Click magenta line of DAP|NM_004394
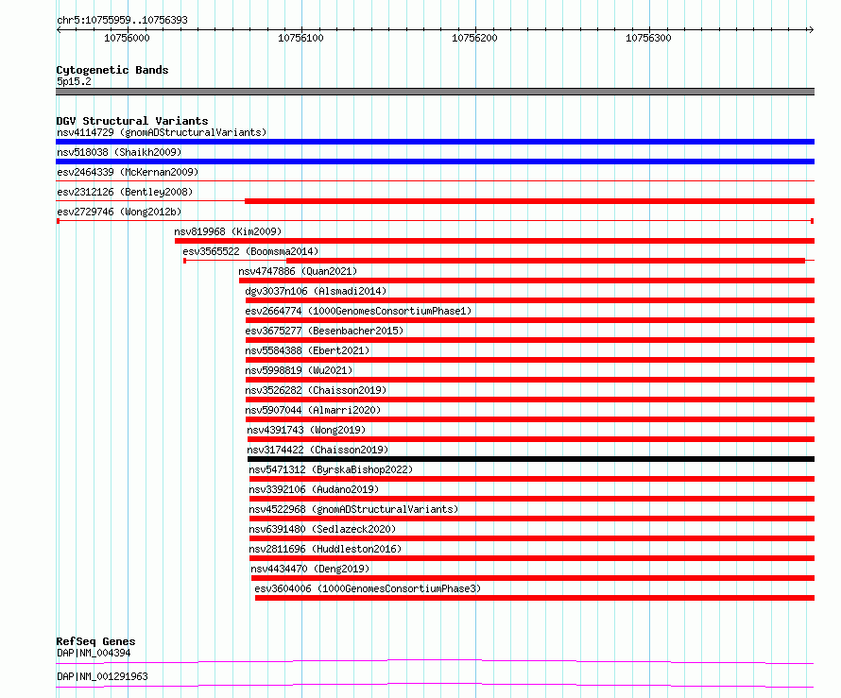Viewport: 841px width, 698px height. pos(435,661)
